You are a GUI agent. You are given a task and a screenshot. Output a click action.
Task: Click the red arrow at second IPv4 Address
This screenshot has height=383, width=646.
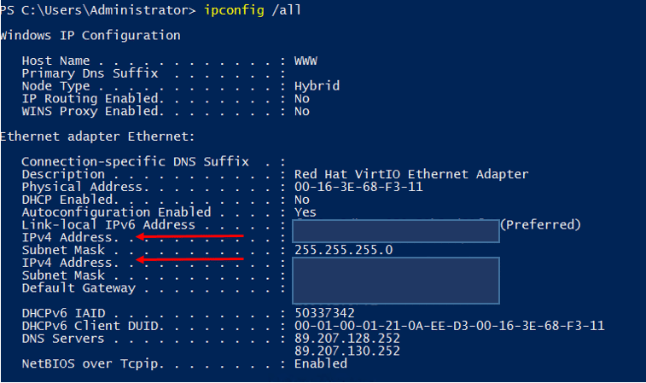[190, 258]
